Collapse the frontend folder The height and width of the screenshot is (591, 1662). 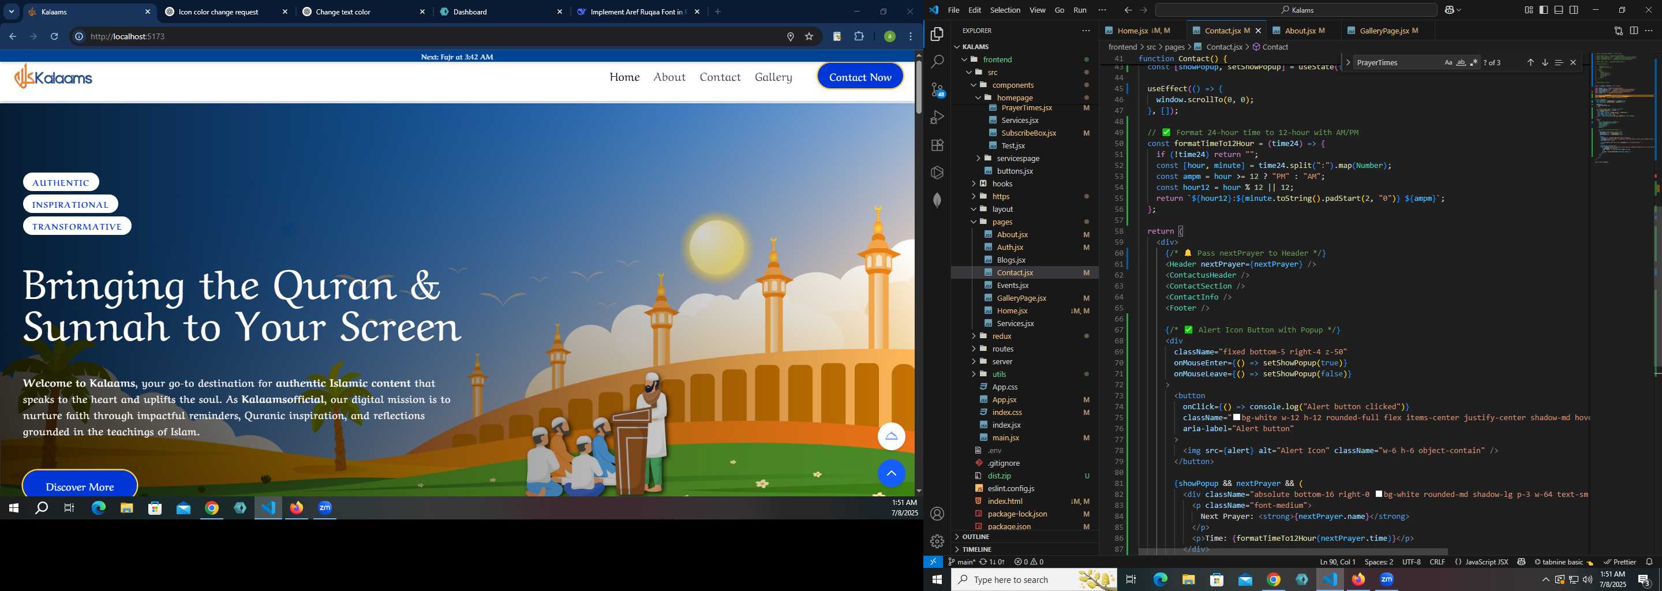click(965, 59)
